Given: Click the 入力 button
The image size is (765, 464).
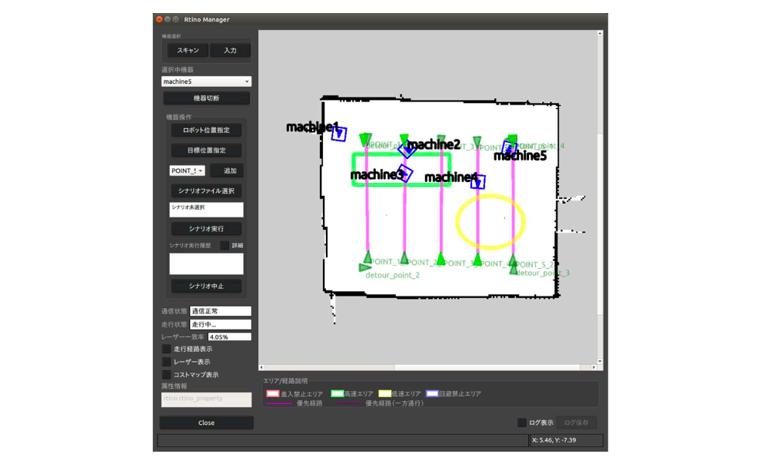Looking at the screenshot, I should click(231, 50).
